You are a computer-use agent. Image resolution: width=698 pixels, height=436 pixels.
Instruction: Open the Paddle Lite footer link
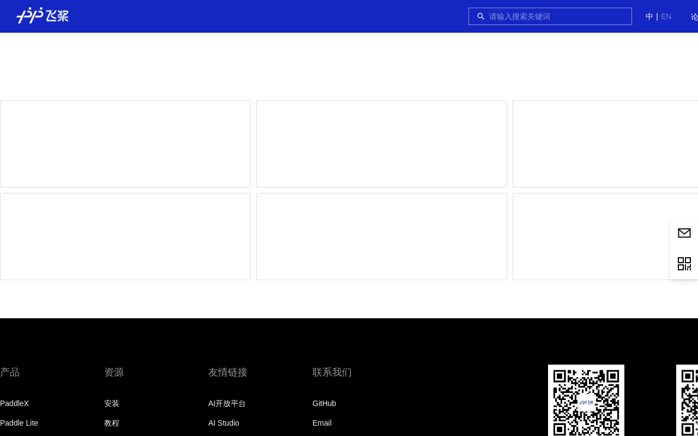[19, 423]
